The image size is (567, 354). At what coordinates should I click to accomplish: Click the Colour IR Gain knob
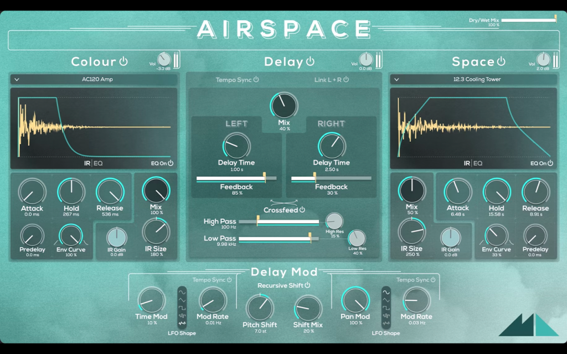click(116, 237)
